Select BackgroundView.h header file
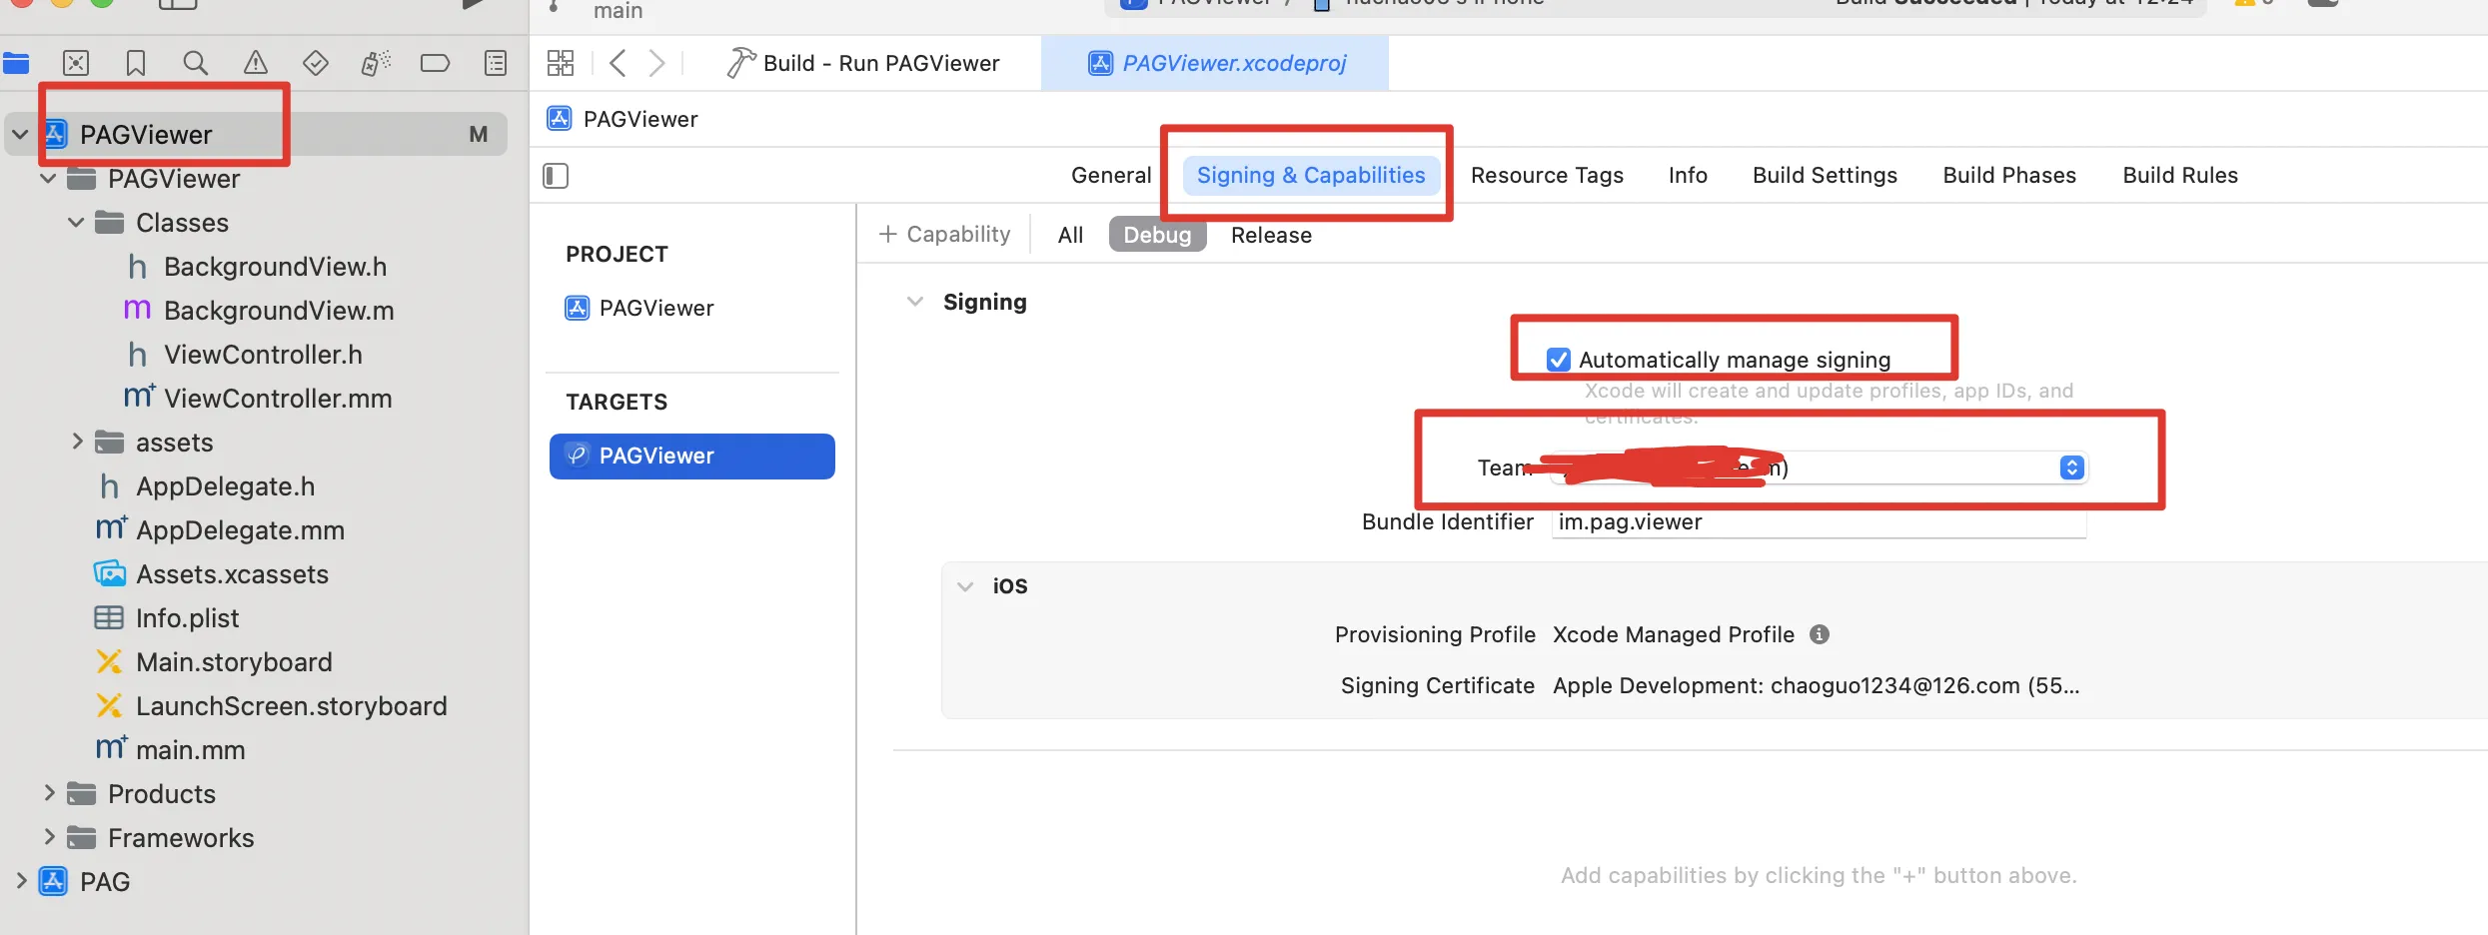 click(x=275, y=267)
